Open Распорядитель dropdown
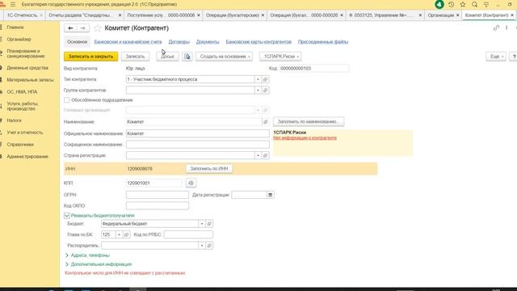The image size is (517, 291). pos(202,246)
